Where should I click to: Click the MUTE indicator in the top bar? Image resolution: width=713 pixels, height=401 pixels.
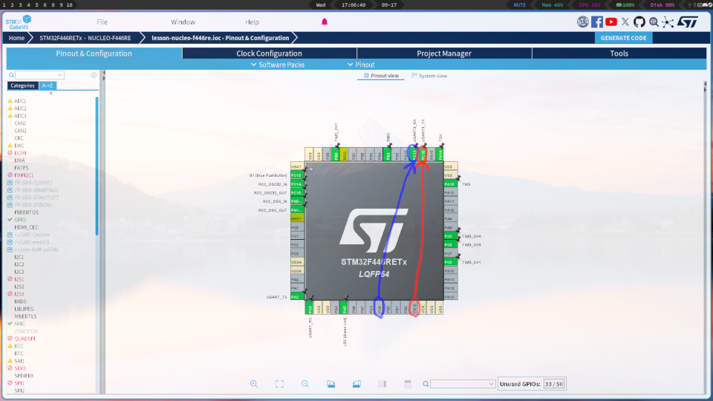click(x=519, y=5)
